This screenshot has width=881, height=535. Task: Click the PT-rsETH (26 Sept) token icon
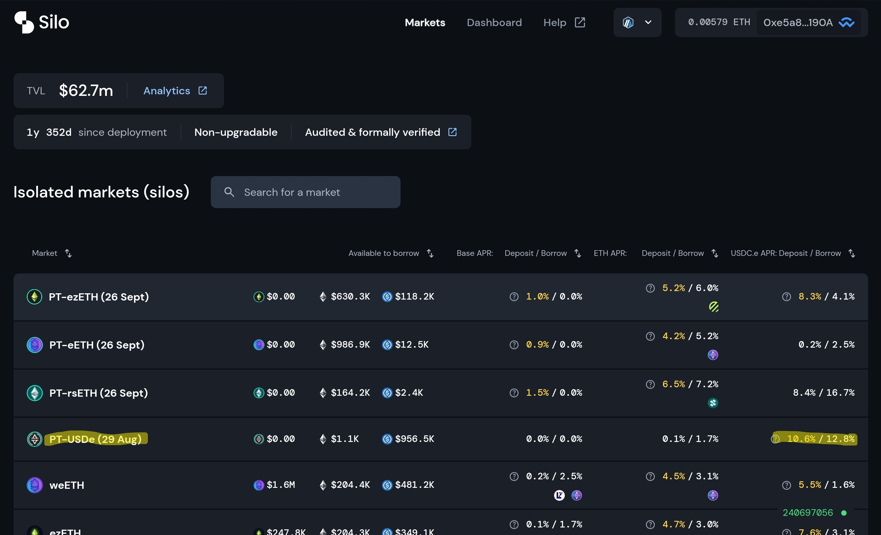35,393
